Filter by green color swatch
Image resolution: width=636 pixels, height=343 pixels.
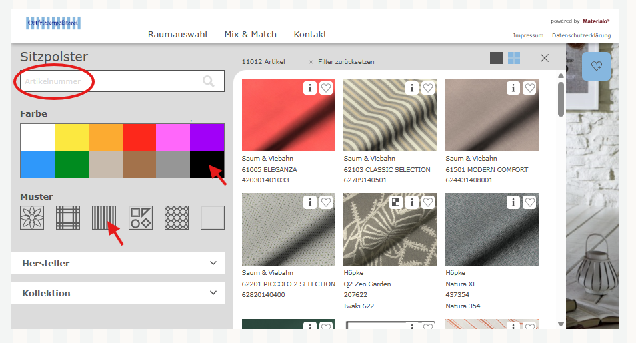72,165
